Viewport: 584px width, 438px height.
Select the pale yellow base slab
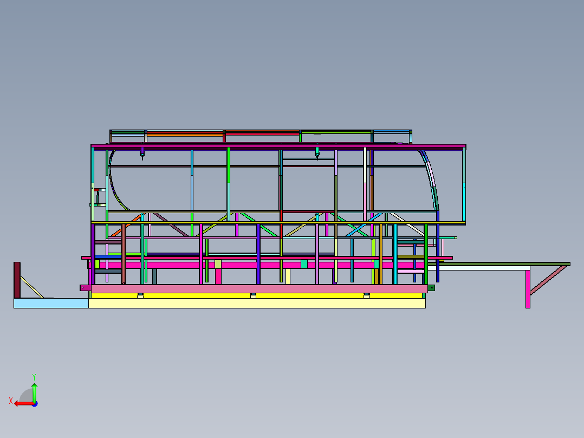[x=257, y=304]
